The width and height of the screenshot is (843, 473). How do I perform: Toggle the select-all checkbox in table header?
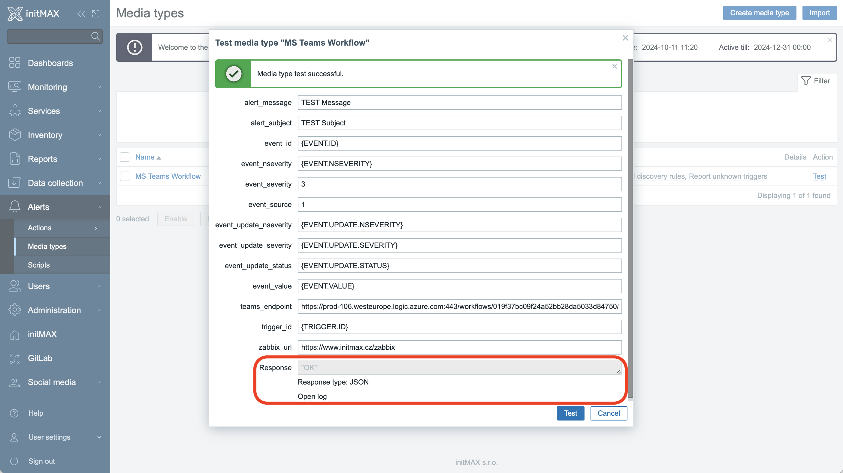pos(124,157)
